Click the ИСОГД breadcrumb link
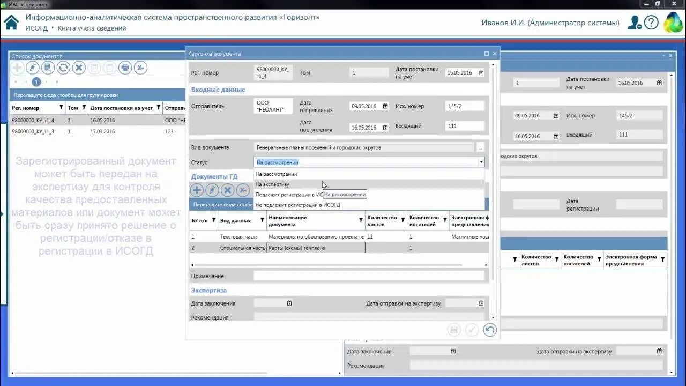The width and height of the screenshot is (686, 386). (x=36, y=28)
